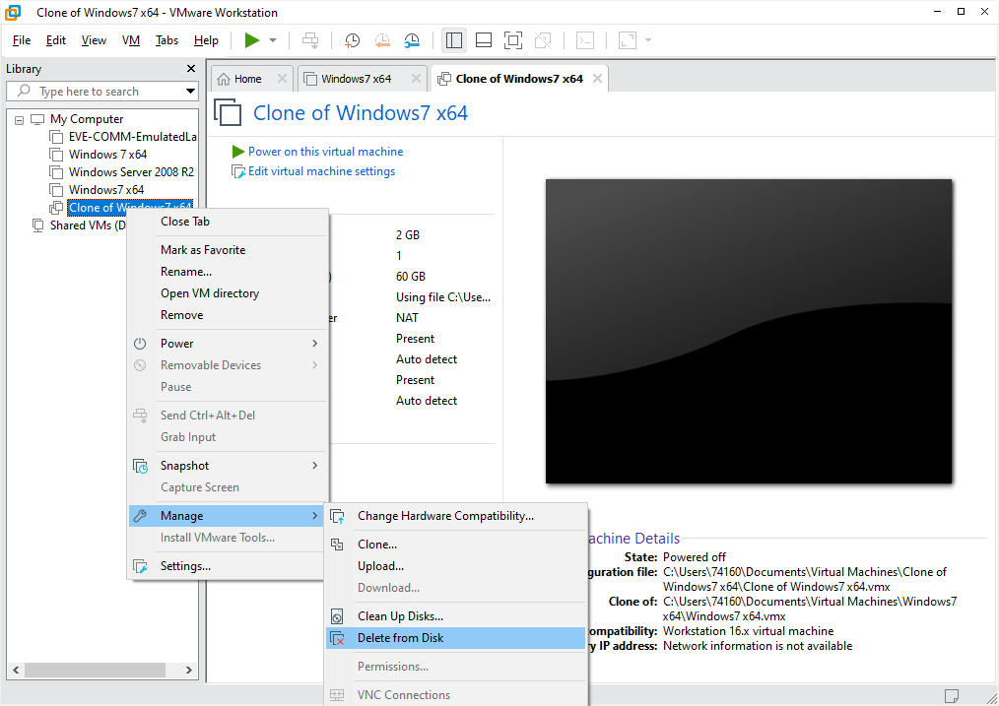
Task: Collapse the My Computer tree node
Action: [19, 120]
